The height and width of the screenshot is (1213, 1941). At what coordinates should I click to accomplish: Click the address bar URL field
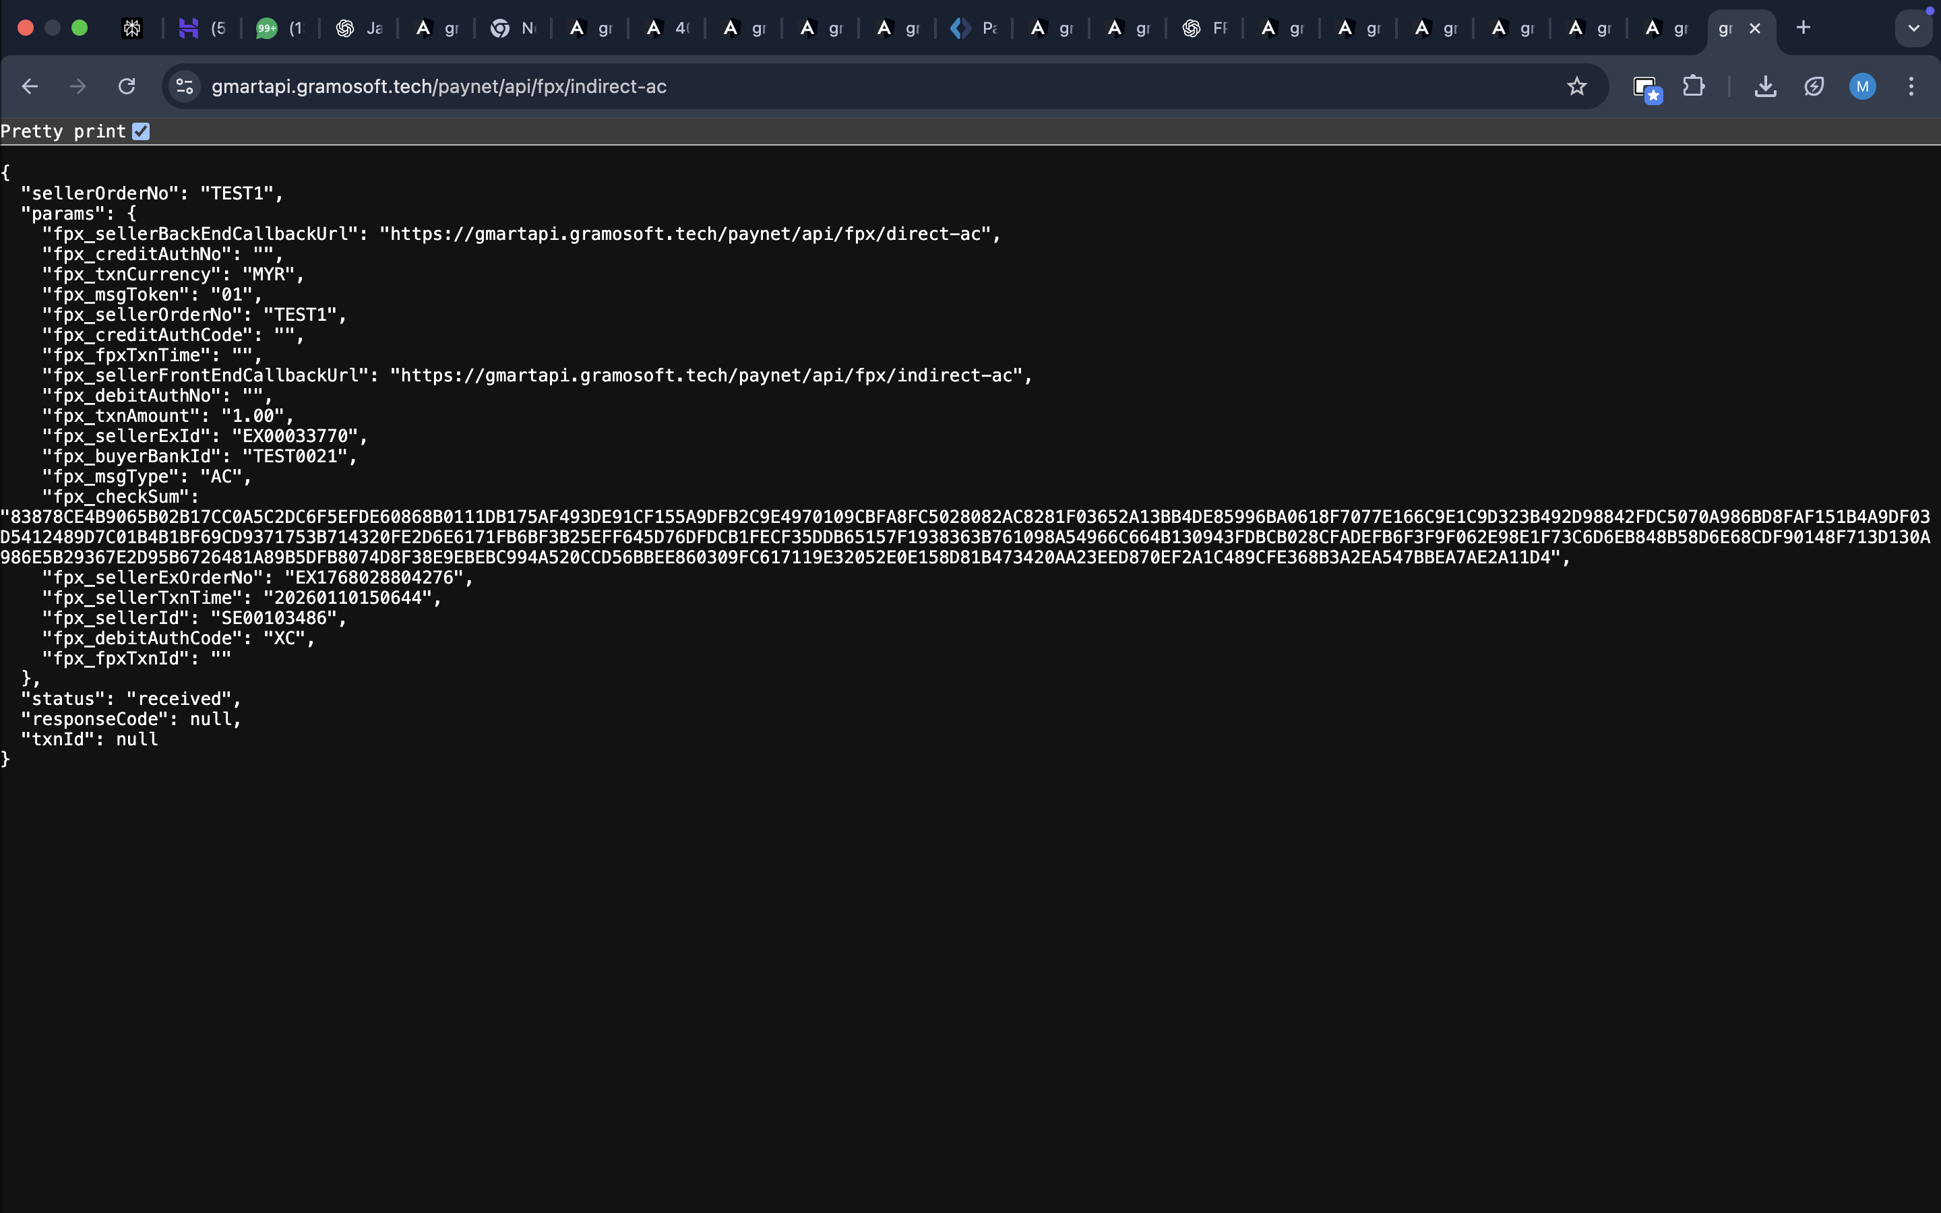coord(874,87)
